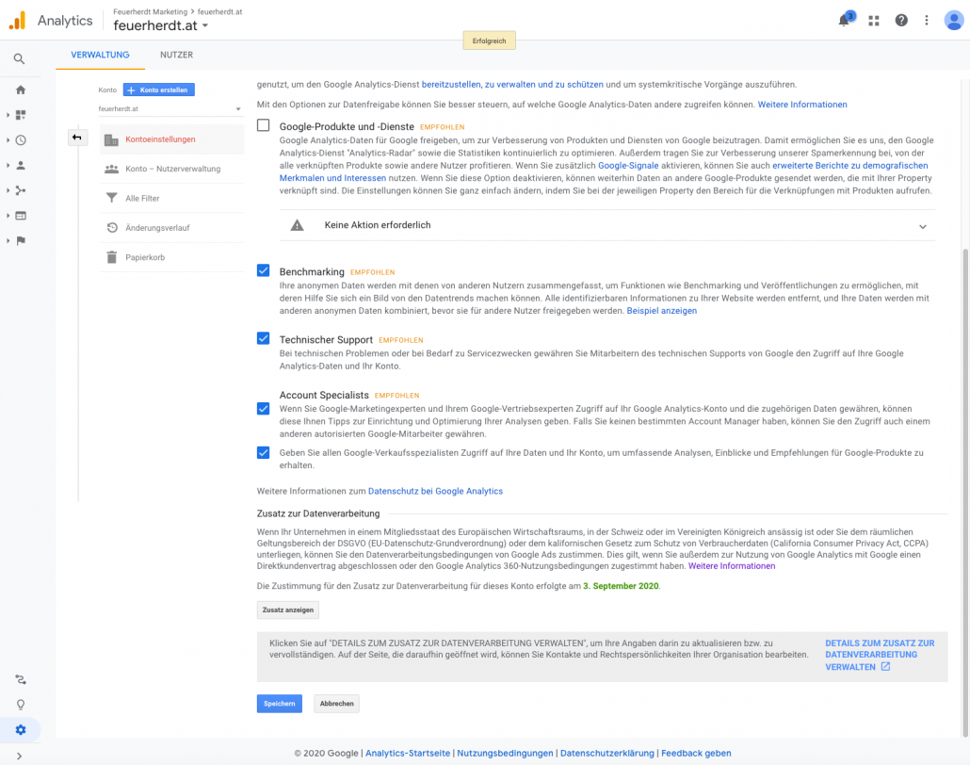
Task: Open the Analytics-Startseite footer link
Action: point(408,754)
